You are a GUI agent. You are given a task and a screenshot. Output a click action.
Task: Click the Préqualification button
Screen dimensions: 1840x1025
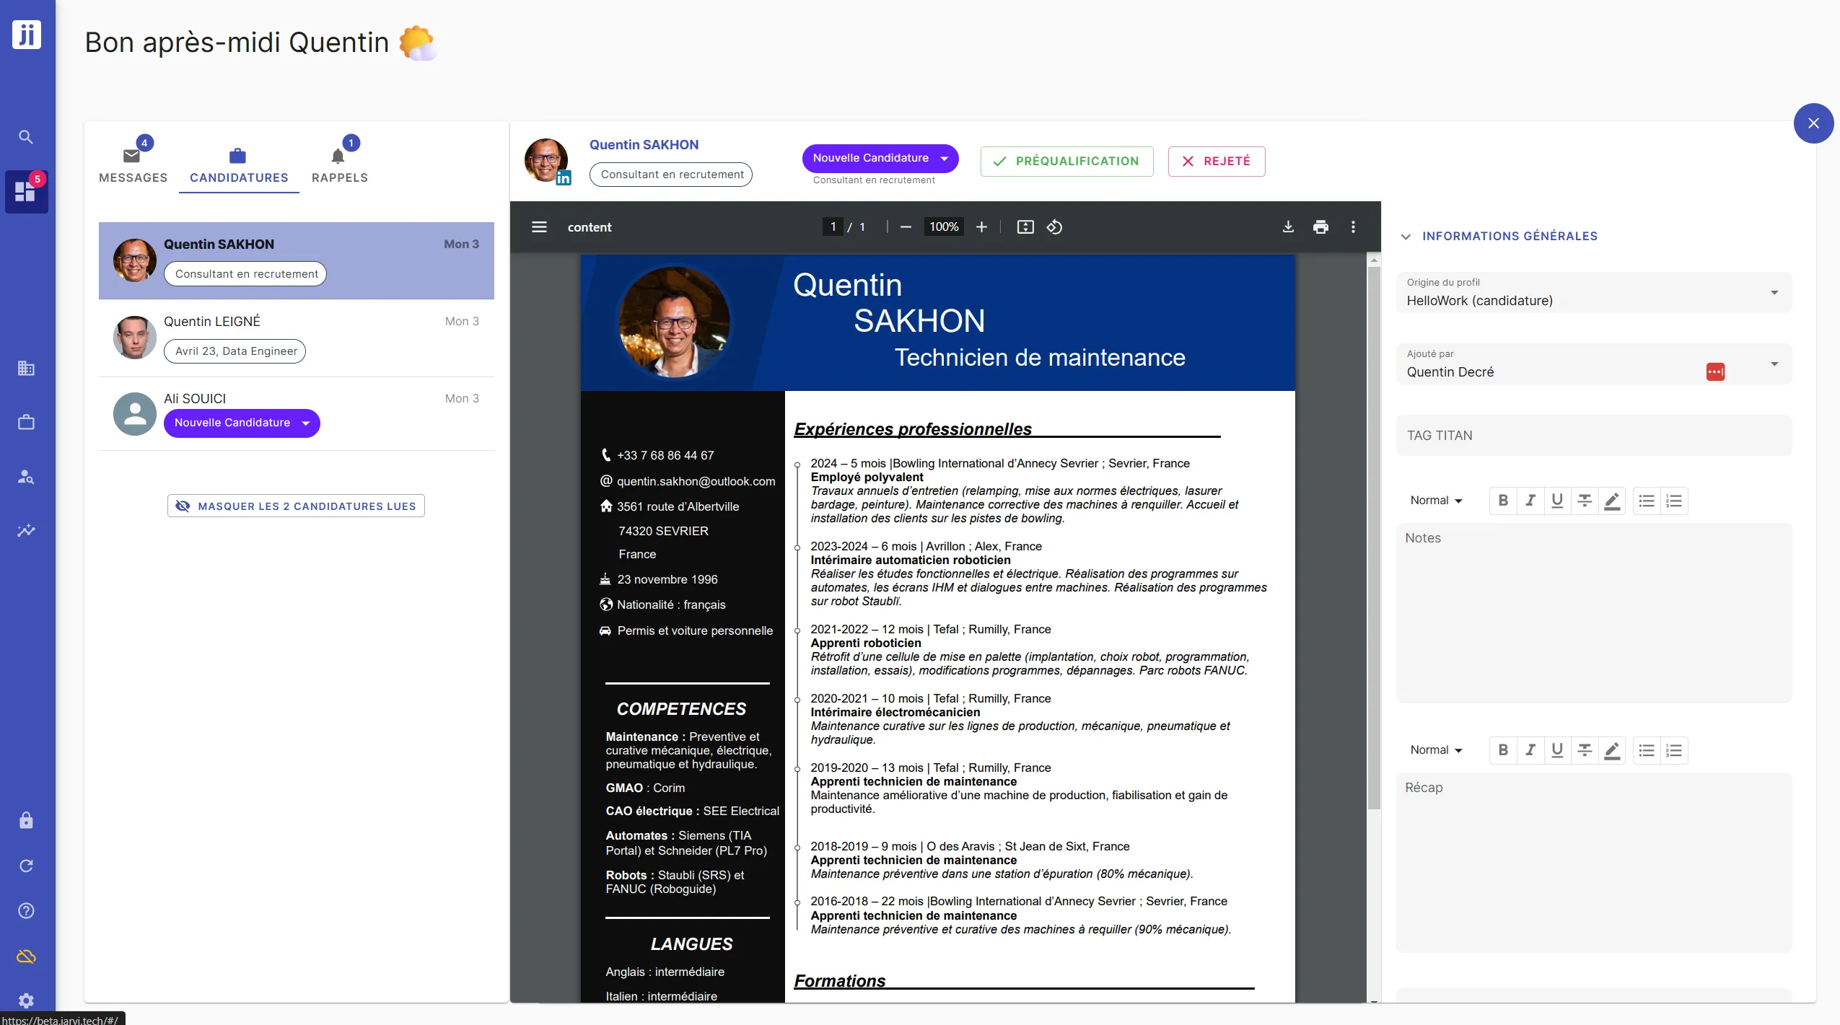tap(1066, 161)
